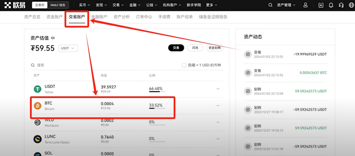This screenshot has width=355, height=156.
Task: Click the globe language icon
Action: [351, 5]
